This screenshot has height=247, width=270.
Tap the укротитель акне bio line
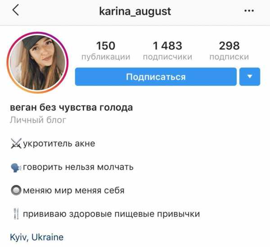click(x=59, y=144)
